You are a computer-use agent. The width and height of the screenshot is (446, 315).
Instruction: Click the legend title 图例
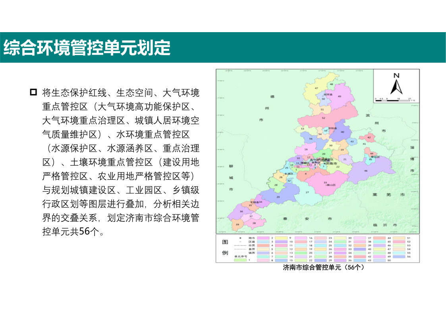pyautogui.click(x=225, y=247)
